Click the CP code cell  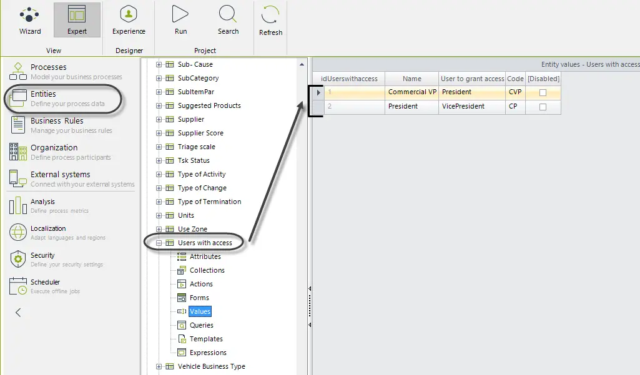pos(515,107)
